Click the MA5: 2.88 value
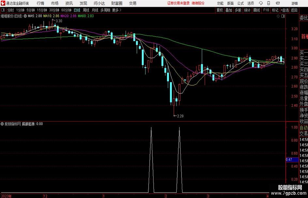Screen dimensions: 308x198 click(35, 16)
